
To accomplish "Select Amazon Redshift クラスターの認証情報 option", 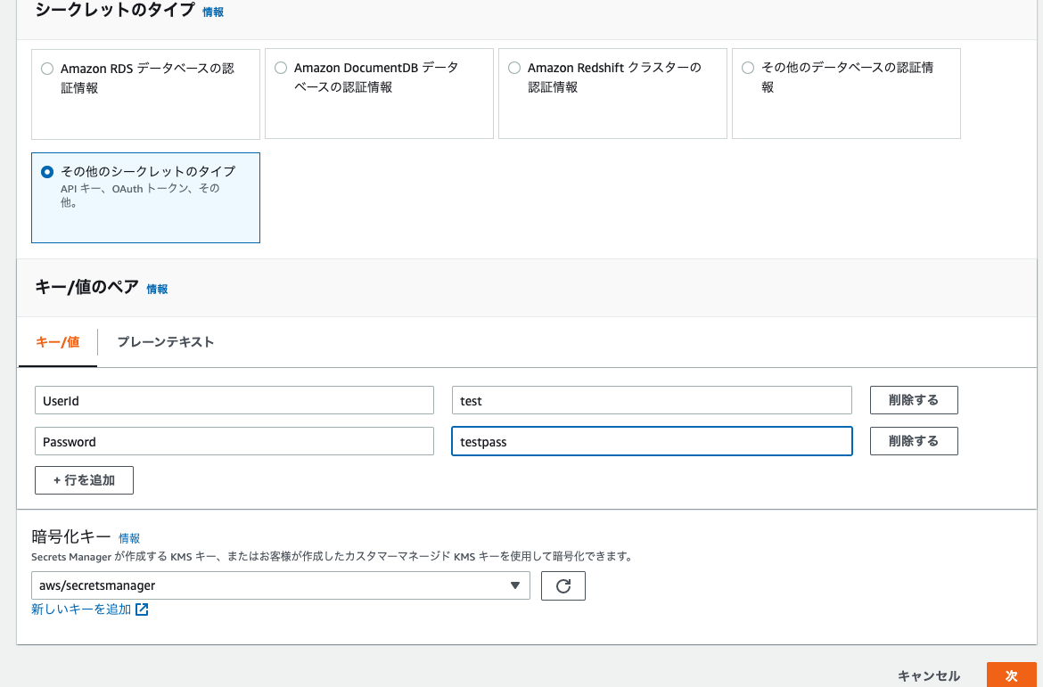I will [x=514, y=67].
